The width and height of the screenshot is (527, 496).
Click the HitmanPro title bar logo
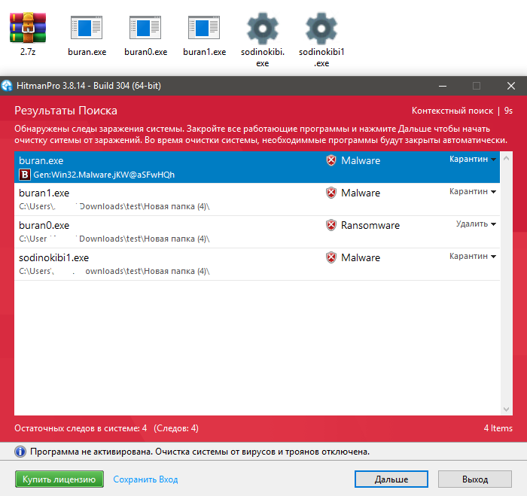[7, 86]
